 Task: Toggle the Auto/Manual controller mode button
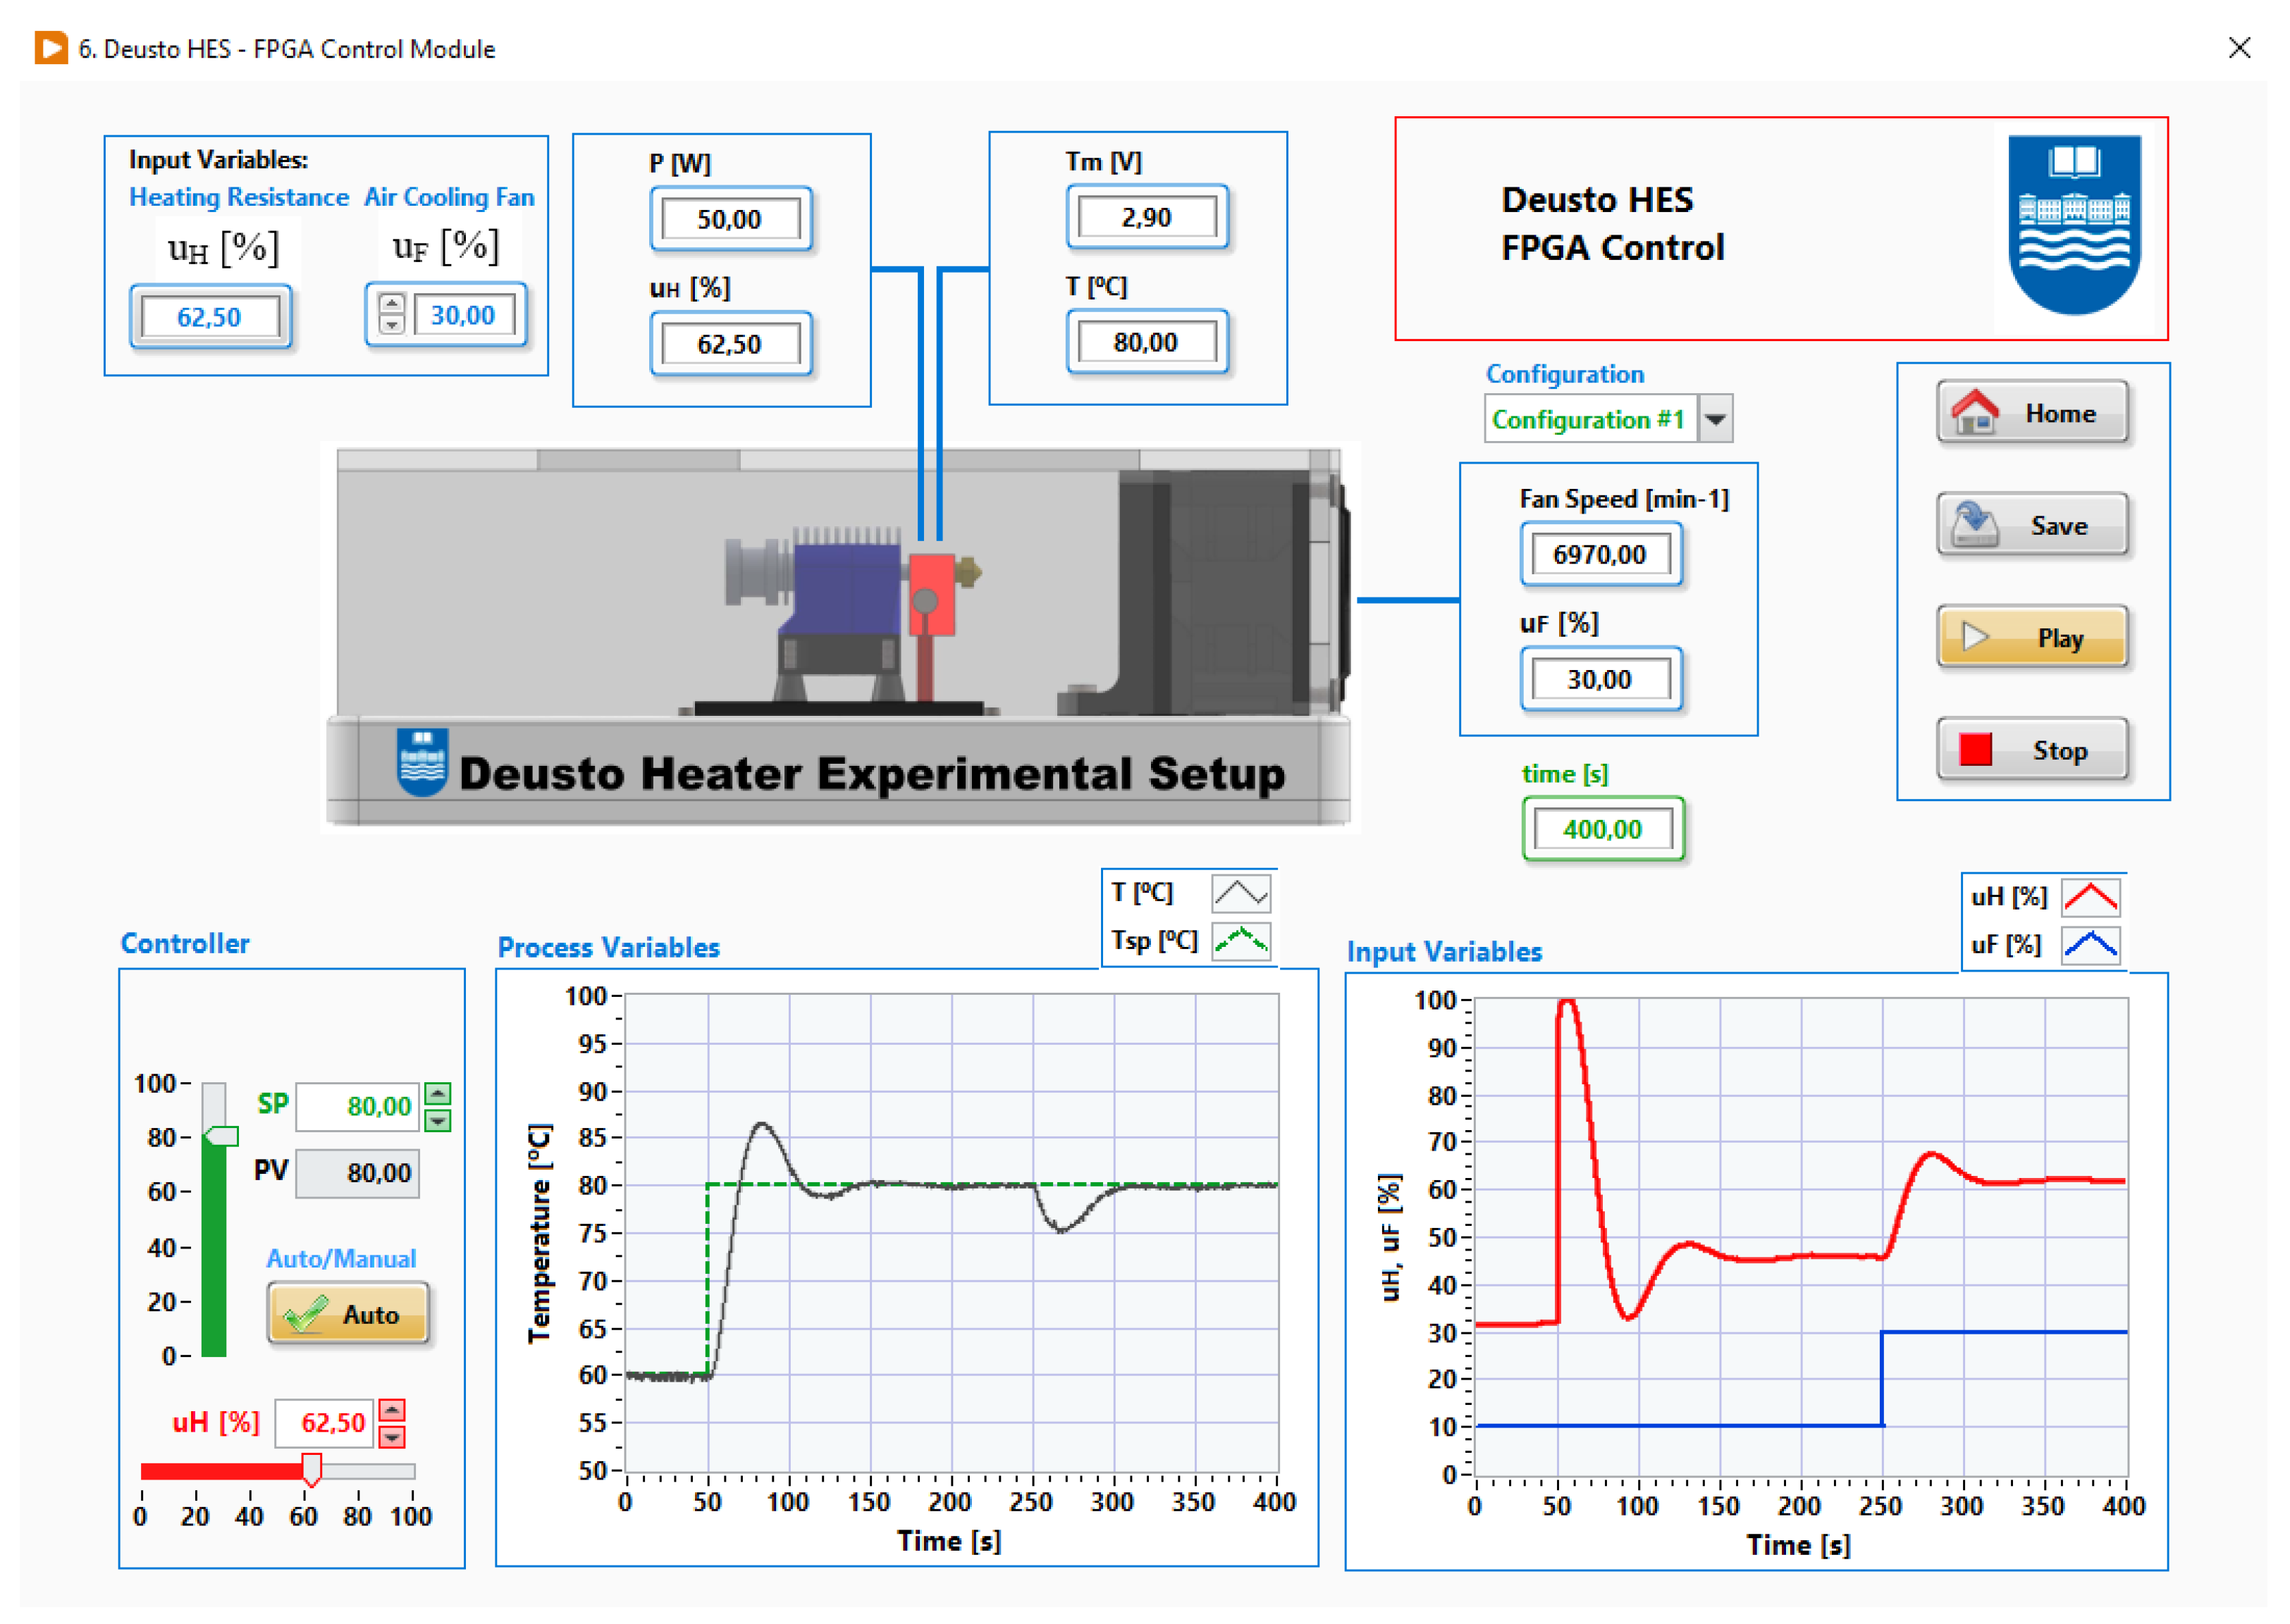(347, 1314)
